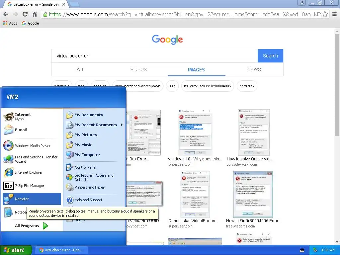Click the freewisdoms.com source link
Screen dimensions: 340x255
pos(240,226)
